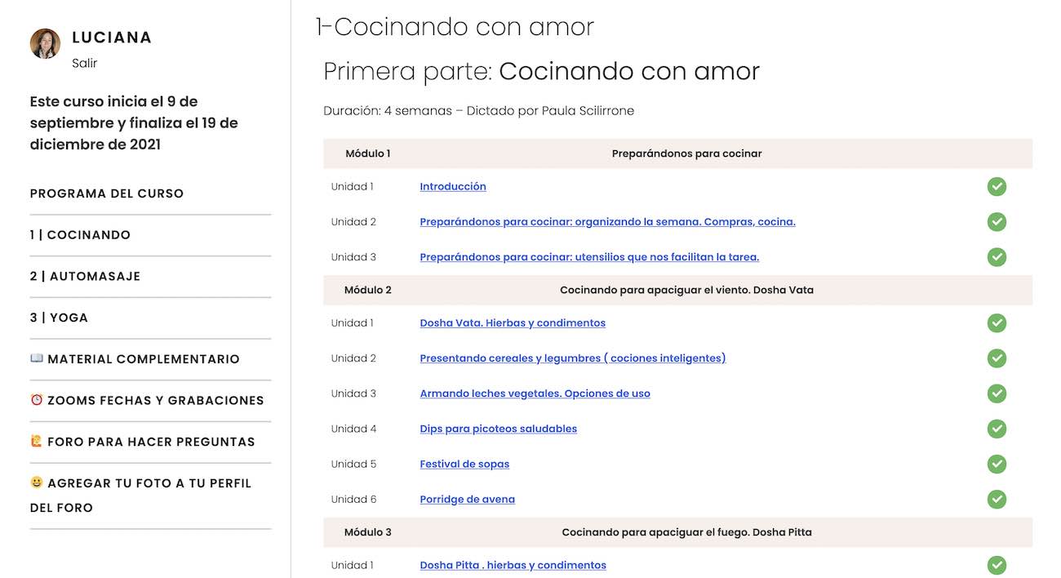The height and width of the screenshot is (578, 1061).
Task: Click the smiley icon for Agregar tu foto
Action: click(37, 482)
